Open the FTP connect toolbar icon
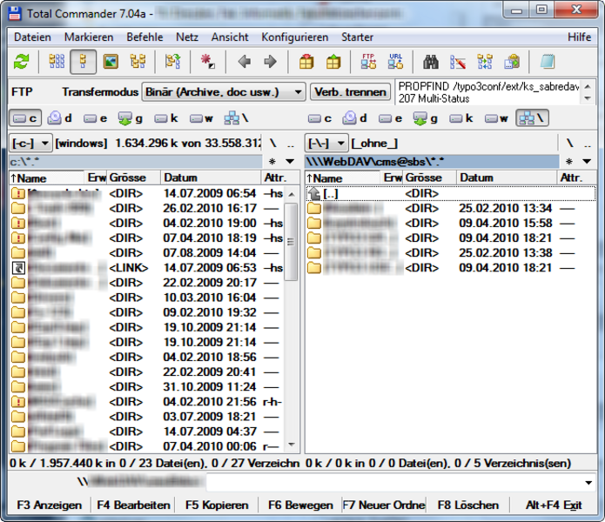This screenshot has height=522, width=605. tap(369, 62)
